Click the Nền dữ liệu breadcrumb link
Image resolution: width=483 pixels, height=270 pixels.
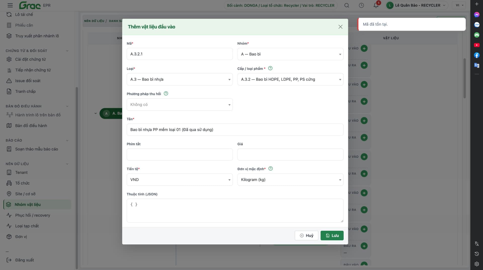[94, 21]
